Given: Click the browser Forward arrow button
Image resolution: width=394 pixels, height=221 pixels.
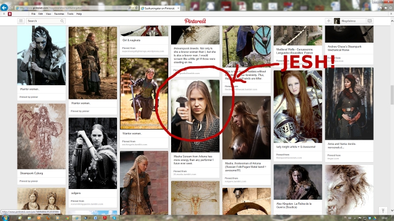Looking at the screenshot, I should coord(11,8).
